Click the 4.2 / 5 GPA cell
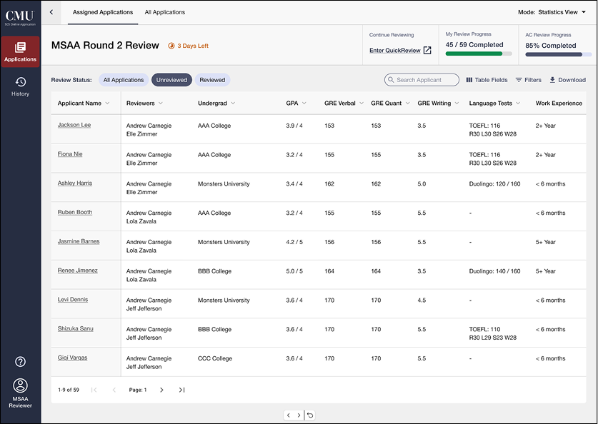Screen dimensions: 598x424 click(x=294, y=242)
